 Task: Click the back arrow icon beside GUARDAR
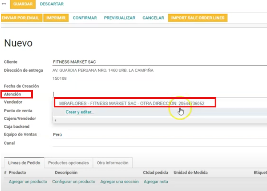tap(4, 4)
